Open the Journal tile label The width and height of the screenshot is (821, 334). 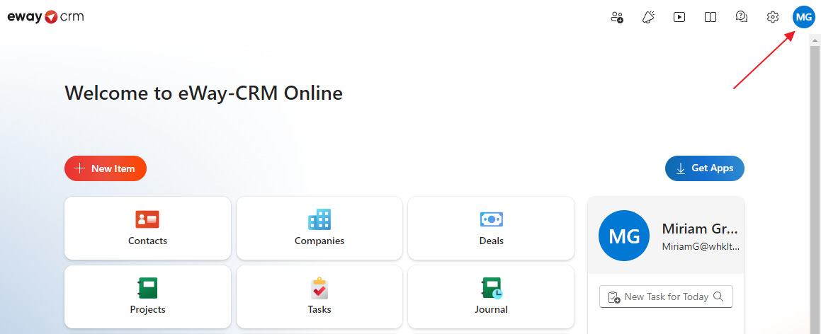[491, 309]
